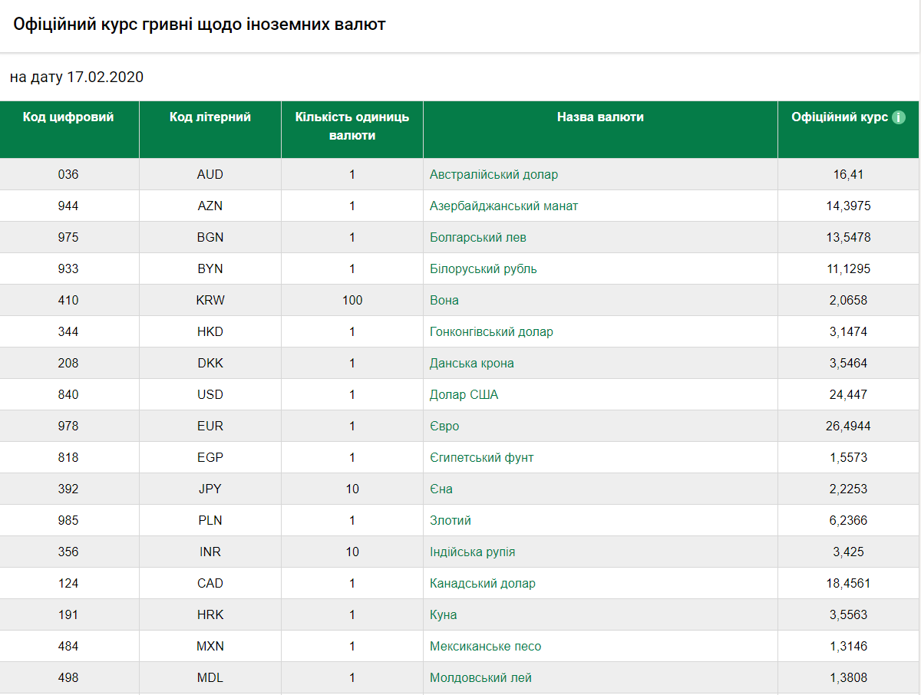Click the Назва валюти column header

pos(600,117)
